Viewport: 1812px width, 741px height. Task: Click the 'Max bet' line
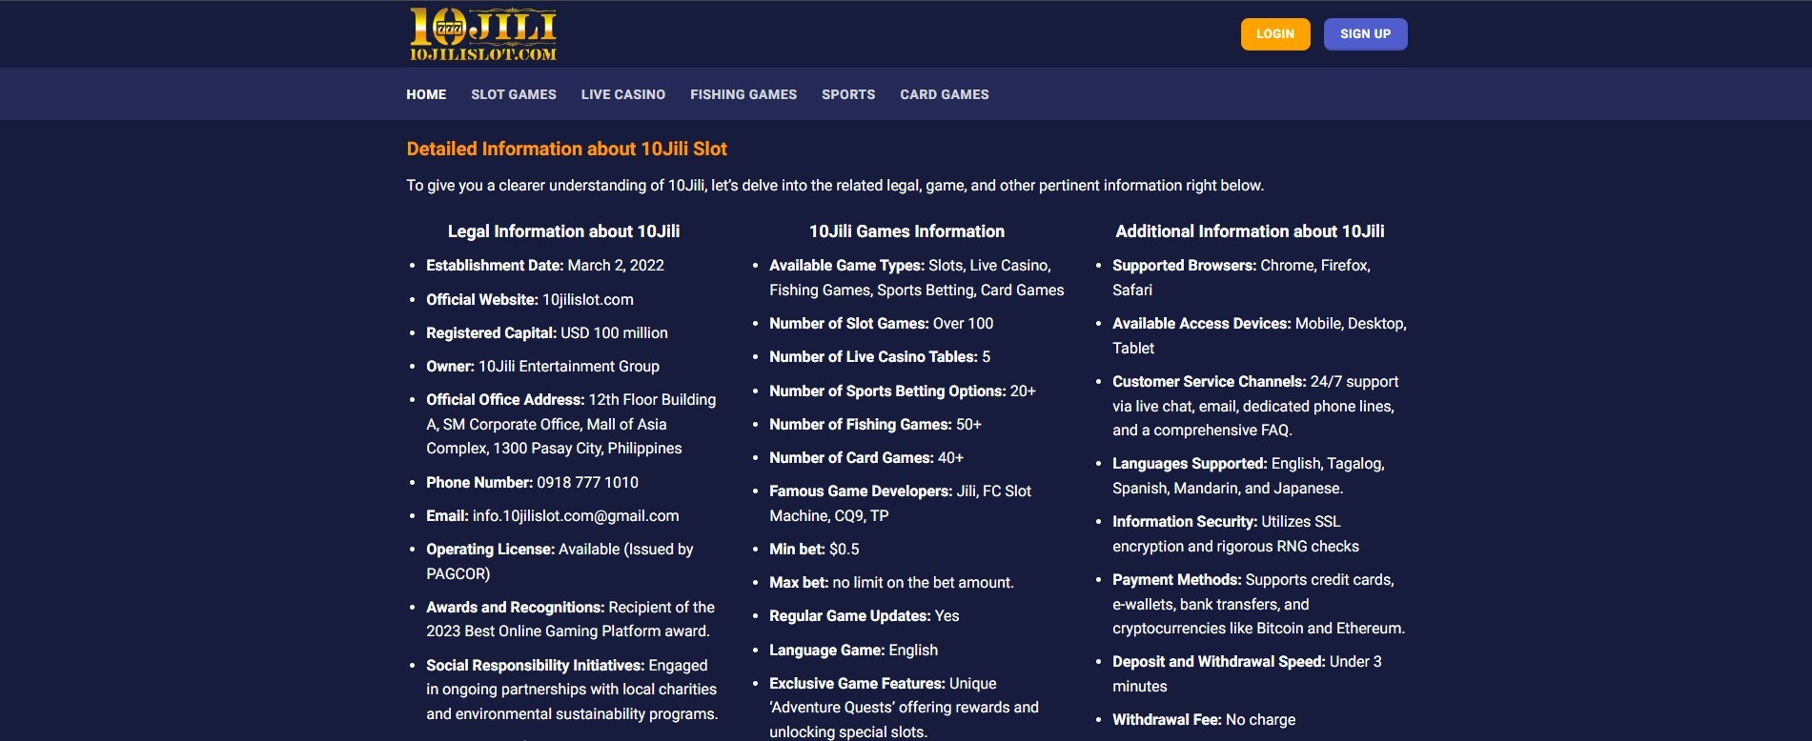[891, 582]
